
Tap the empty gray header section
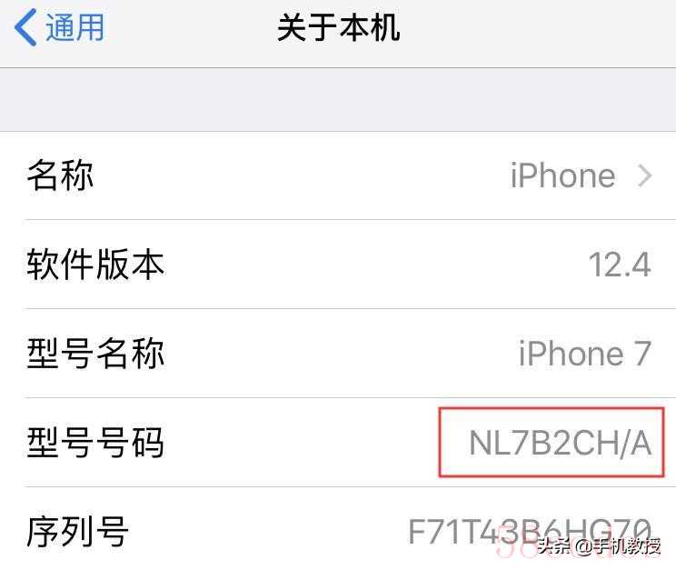pos(338,99)
